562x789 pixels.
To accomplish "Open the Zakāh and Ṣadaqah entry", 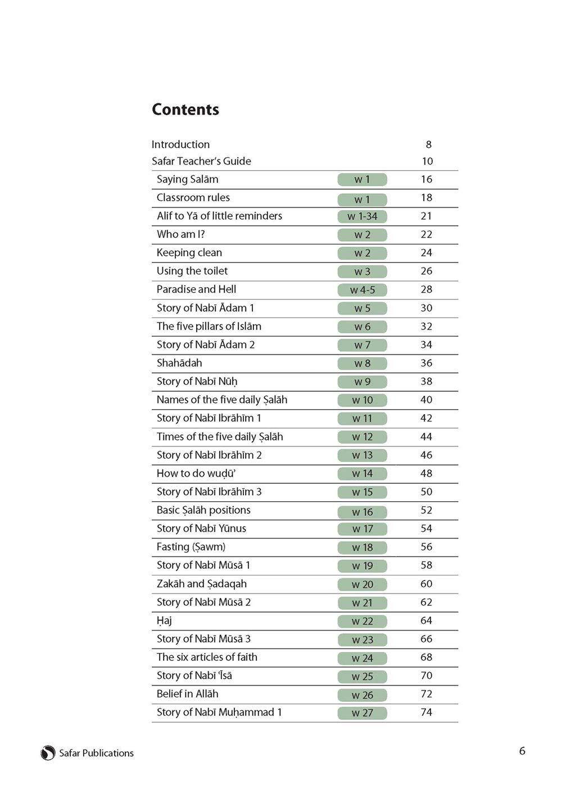I will tap(201, 584).
